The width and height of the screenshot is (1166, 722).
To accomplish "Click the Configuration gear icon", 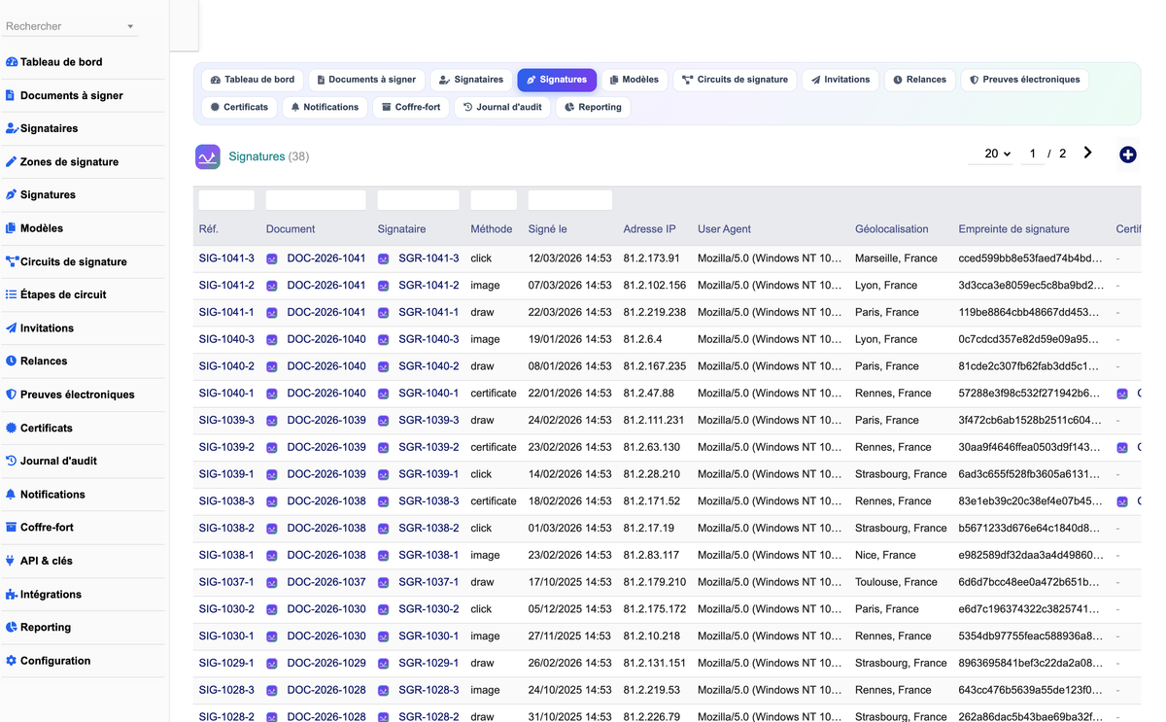I will (12, 660).
